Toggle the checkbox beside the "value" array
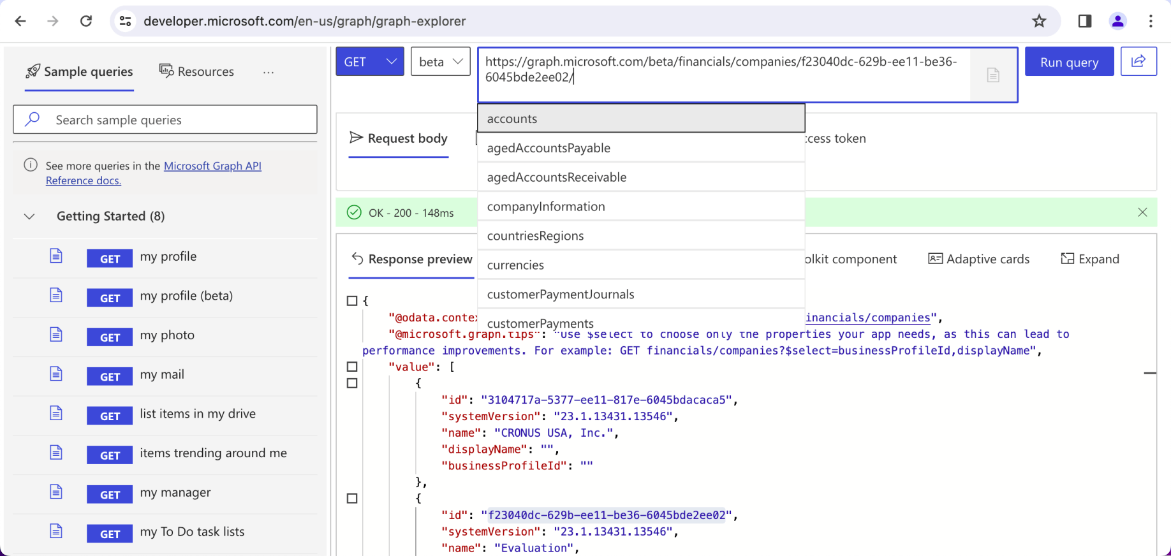Image resolution: width=1171 pixels, height=556 pixels. tap(352, 367)
